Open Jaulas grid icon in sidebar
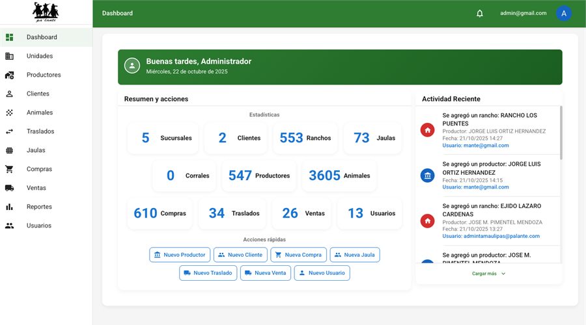 pos(9,150)
